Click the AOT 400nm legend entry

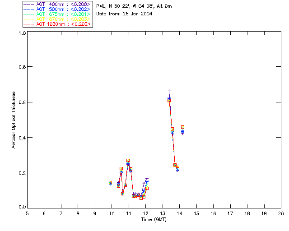pyautogui.click(x=57, y=4)
